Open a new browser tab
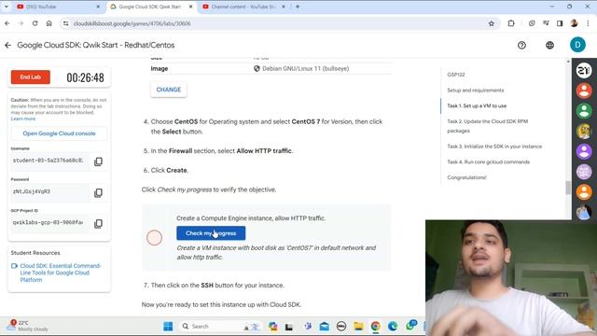The width and height of the screenshot is (597, 336). point(298,7)
